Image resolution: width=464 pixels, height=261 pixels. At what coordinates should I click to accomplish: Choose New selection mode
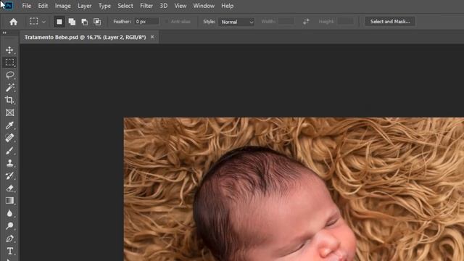pos(59,22)
